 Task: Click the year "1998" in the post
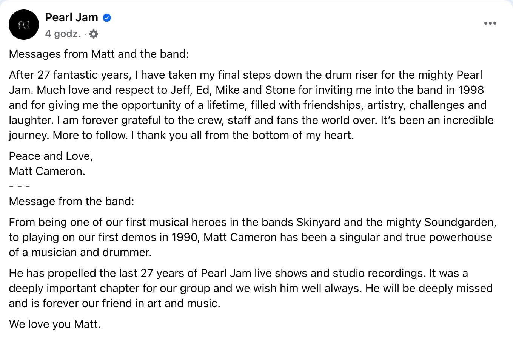(471, 90)
